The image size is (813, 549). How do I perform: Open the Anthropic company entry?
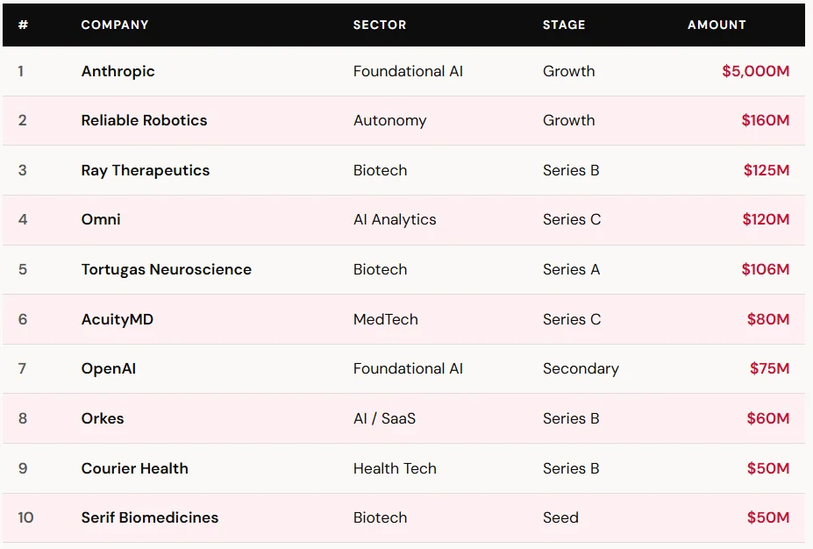pyautogui.click(x=118, y=71)
